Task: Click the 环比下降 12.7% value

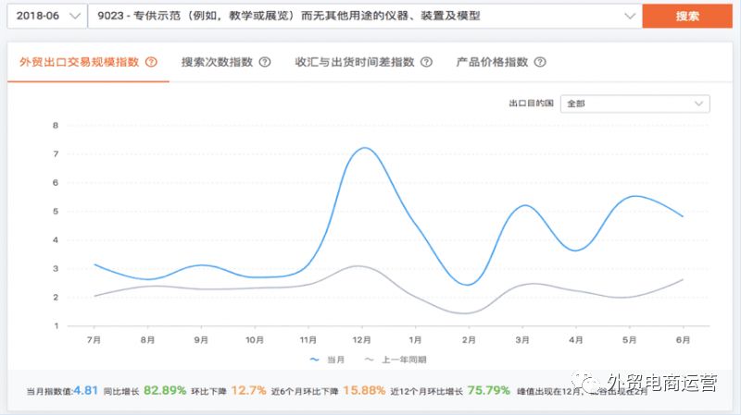Action: [248, 390]
